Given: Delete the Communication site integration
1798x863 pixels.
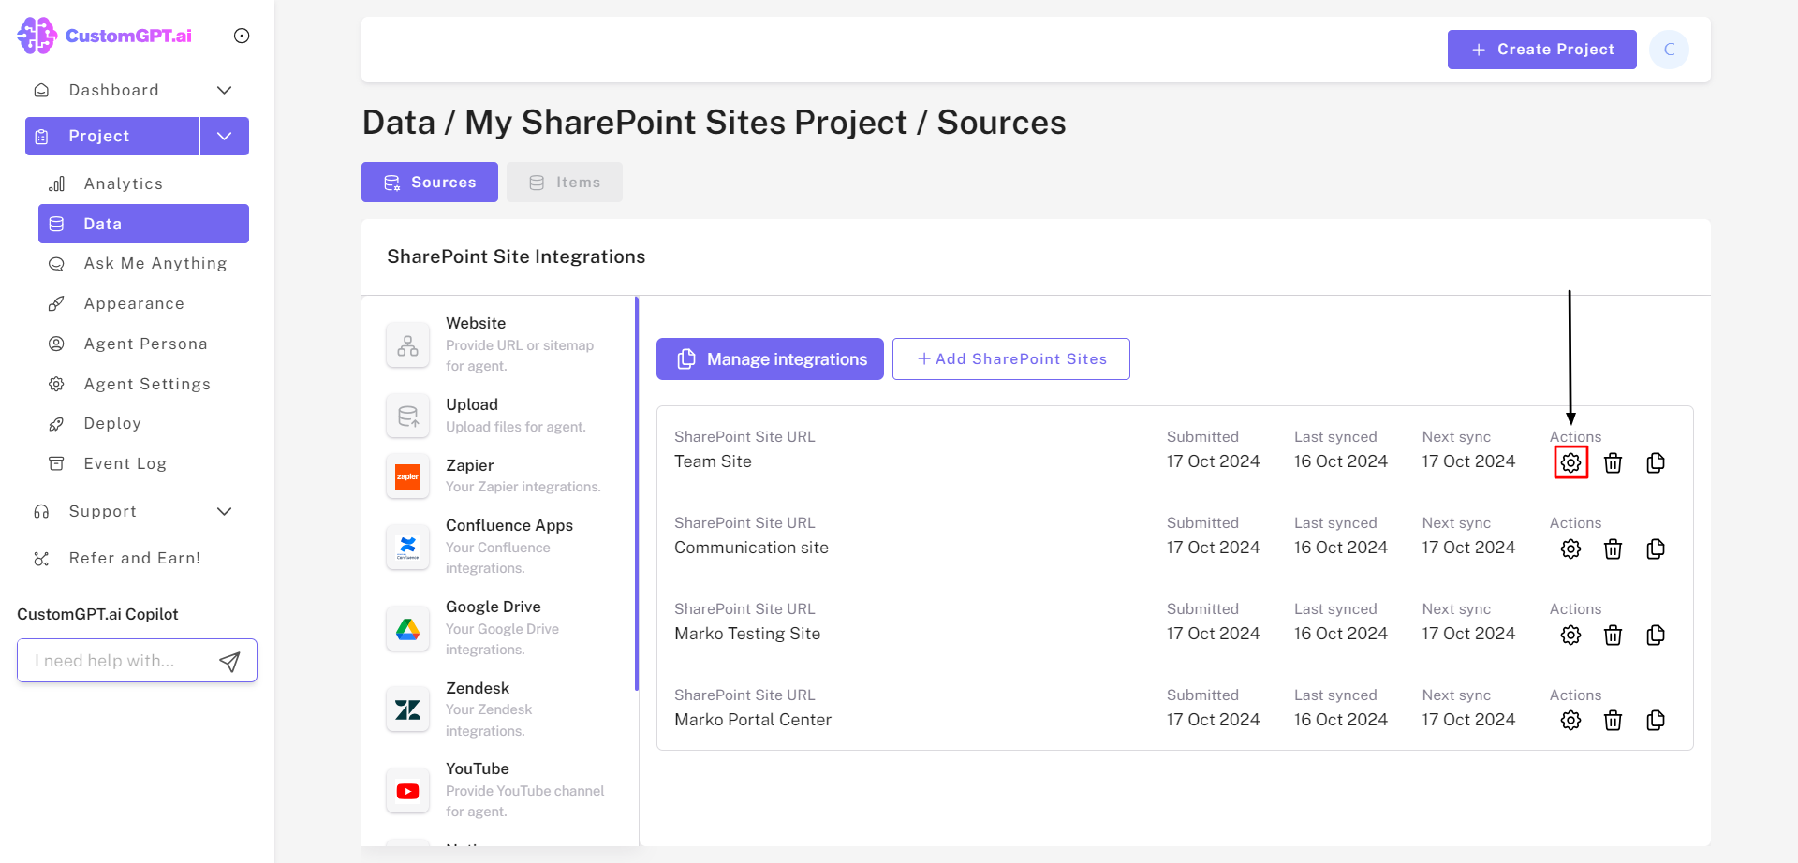Looking at the screenshot, I should click(x=1613, y=549).
